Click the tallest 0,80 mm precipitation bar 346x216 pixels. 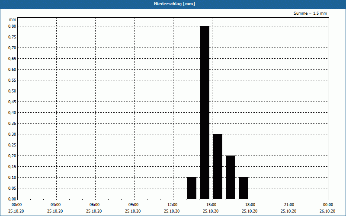tap(205, 112)
